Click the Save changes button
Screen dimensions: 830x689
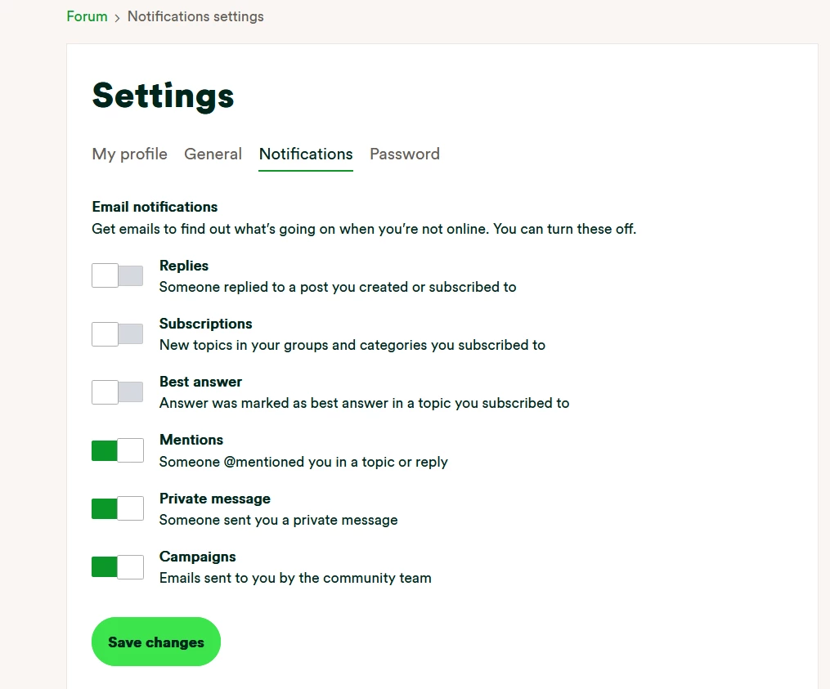pos(155,642)
